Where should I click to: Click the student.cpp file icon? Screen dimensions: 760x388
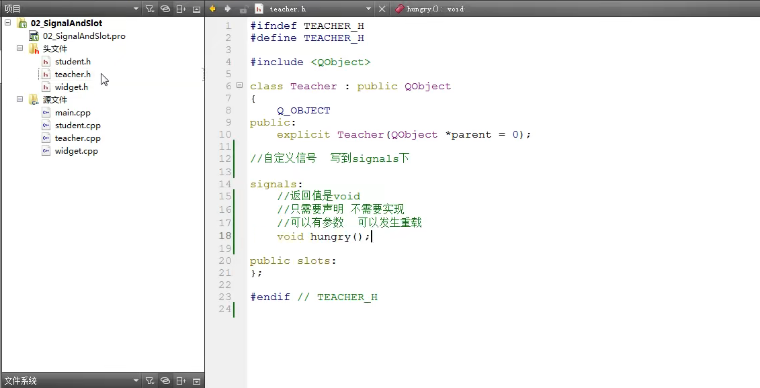(46, 126)
